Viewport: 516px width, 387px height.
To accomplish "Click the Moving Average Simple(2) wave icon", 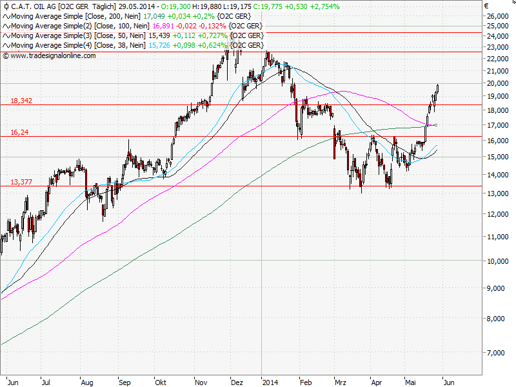I will click(x=6, y=27).
